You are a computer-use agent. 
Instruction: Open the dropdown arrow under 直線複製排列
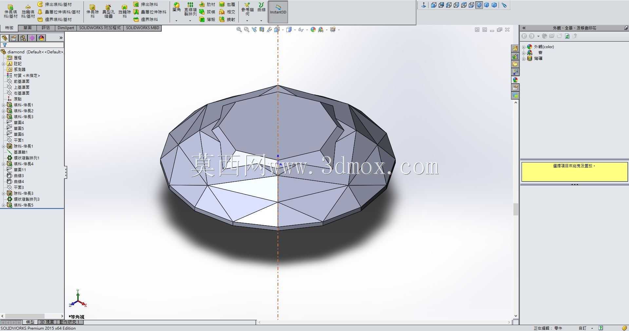[x=190, y=21]
